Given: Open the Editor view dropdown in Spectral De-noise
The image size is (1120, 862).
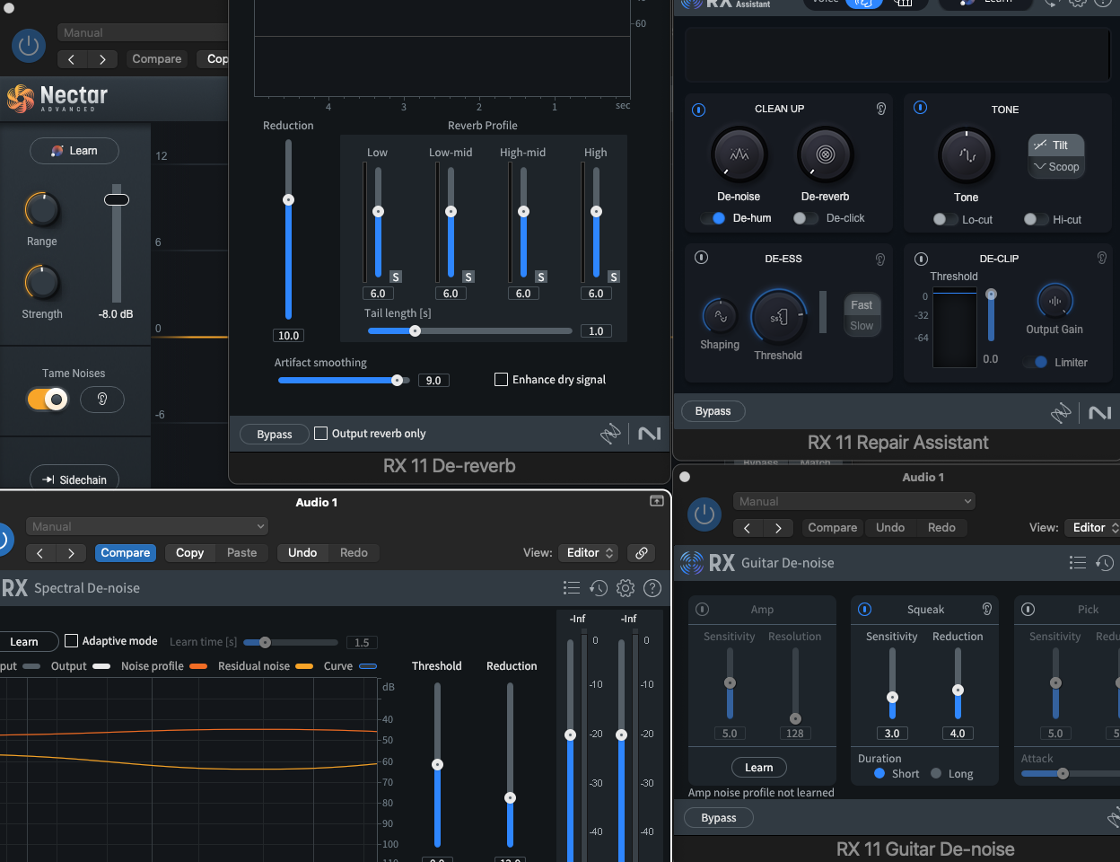Looking at the screenshot, I should [589, 553].
